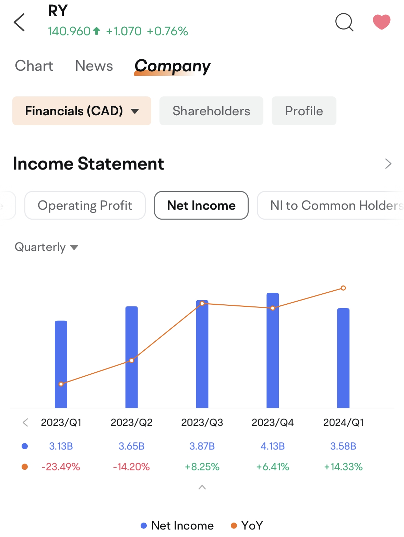Click the blue Net Income legend dot
This screenshot has width=404, height=537.
[144, 526]
